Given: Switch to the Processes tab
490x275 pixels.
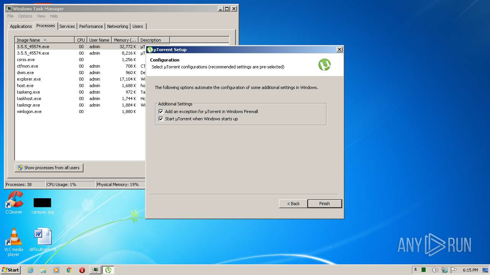Looking at the screenshot, I should point(46,26).
